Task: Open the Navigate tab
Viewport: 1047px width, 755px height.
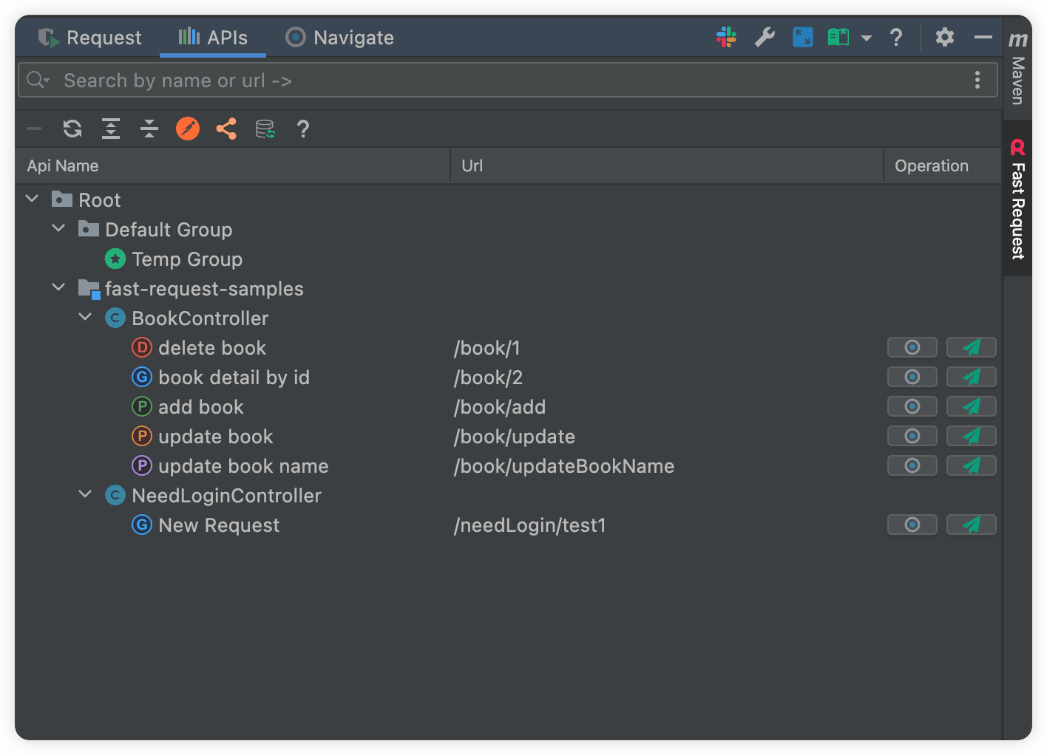Action: (340, 38)
